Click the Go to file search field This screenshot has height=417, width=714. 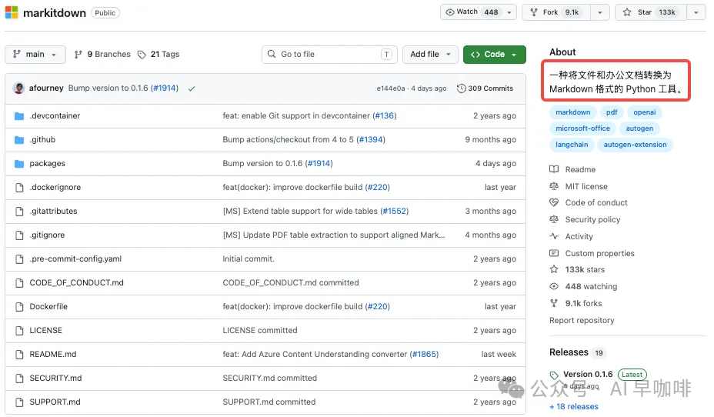(329, 54)
